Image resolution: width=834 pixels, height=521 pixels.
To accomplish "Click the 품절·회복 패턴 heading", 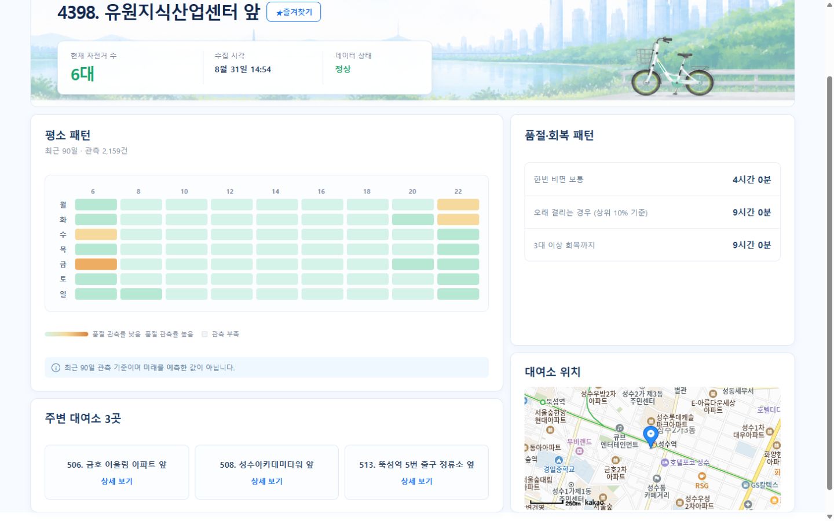I will pos(559,135).
